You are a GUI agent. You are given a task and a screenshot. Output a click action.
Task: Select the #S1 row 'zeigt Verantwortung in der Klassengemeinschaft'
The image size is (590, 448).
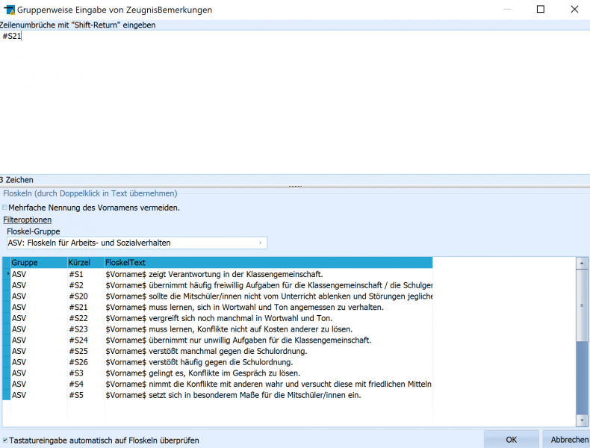(217, 274)
